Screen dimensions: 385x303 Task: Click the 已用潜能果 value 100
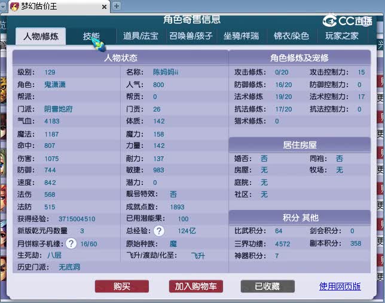[x=183, y=219]
